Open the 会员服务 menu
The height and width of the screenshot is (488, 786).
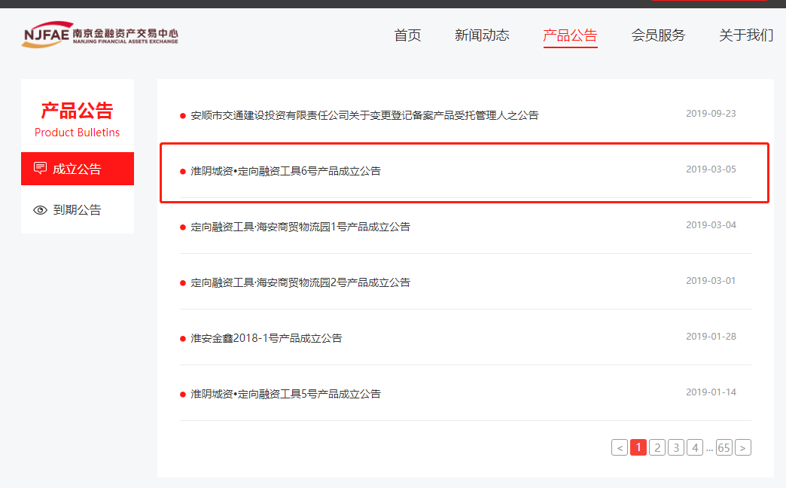click(x=658, y=35)
